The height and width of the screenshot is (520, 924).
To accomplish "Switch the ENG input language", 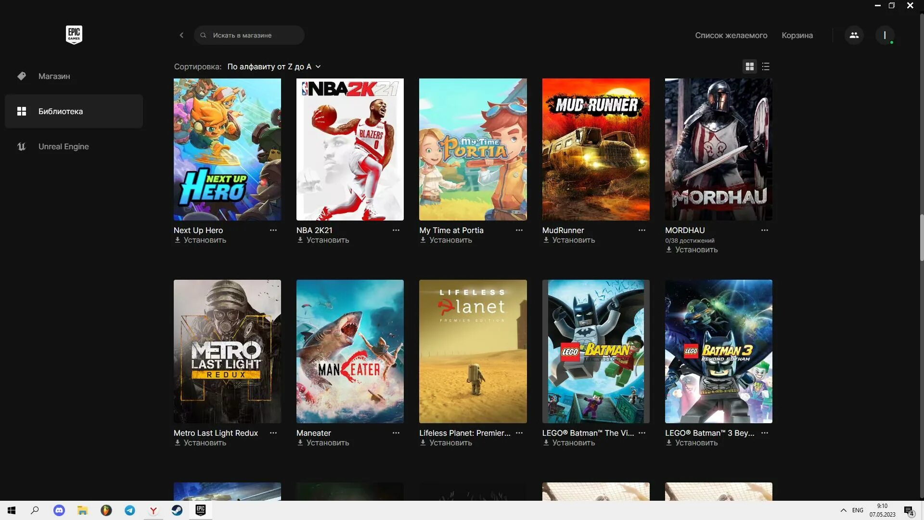I will (x=858, y=510).
